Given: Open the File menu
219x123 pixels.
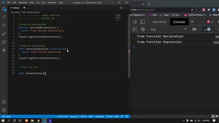Looking at the screenshot, I should (9, 2).
